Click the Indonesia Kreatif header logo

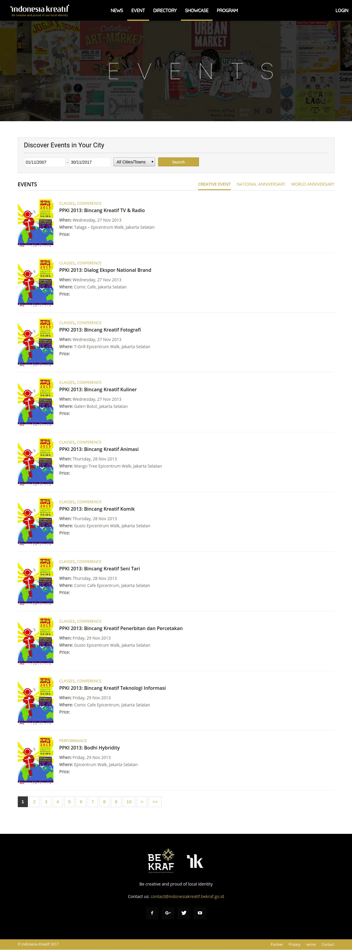pos(40,10)
